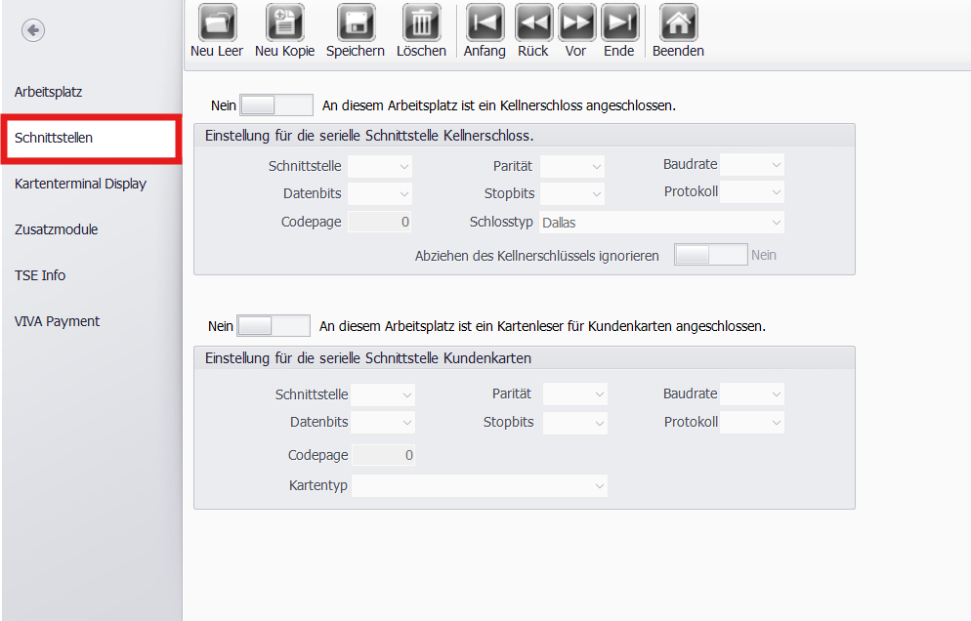Click the Kellnerschloss Codepage field
Screen dimensions: 971x621
coord(380,222)
